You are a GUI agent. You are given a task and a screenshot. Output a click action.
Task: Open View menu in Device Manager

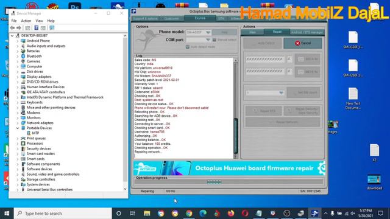(39, 21)
